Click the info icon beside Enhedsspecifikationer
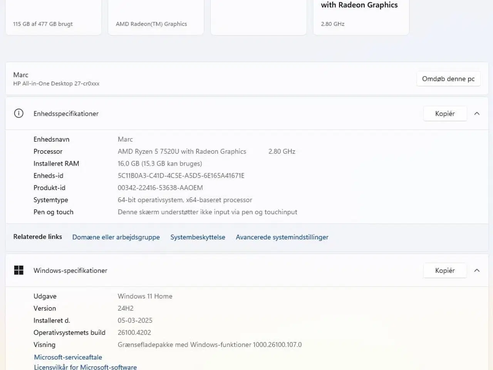 click(18, 113)
